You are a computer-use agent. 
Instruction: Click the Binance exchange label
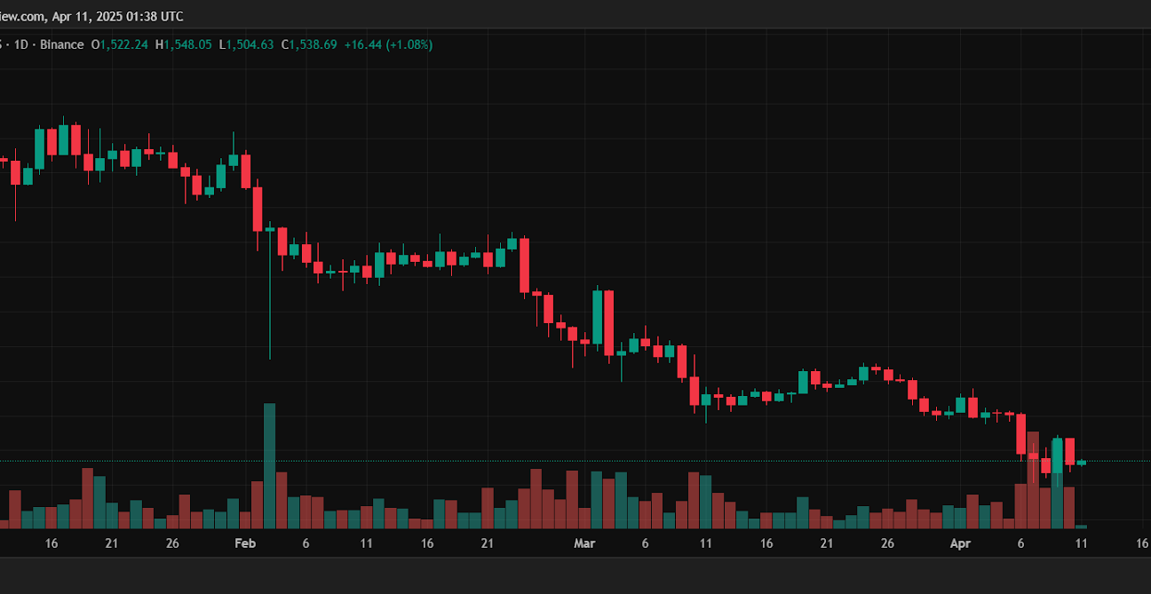click(62, 44)
